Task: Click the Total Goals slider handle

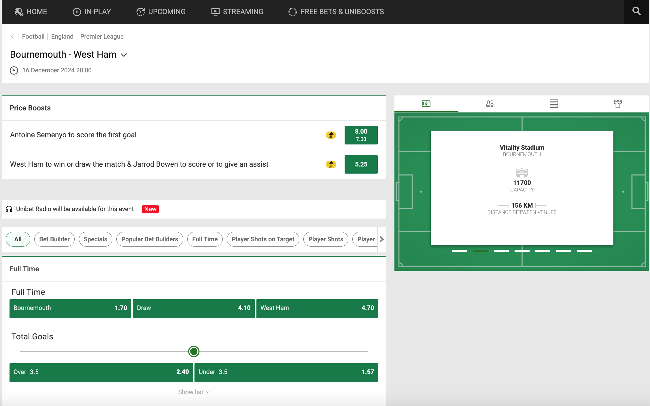Action: (194, 352)
